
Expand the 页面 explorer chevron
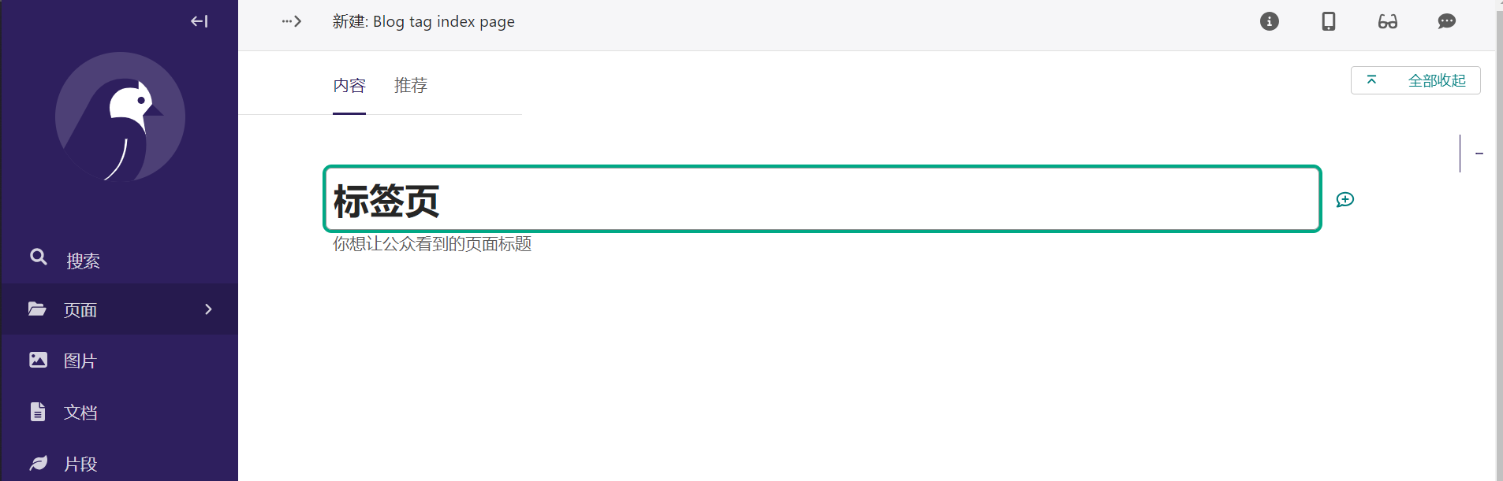click(208, 309)
